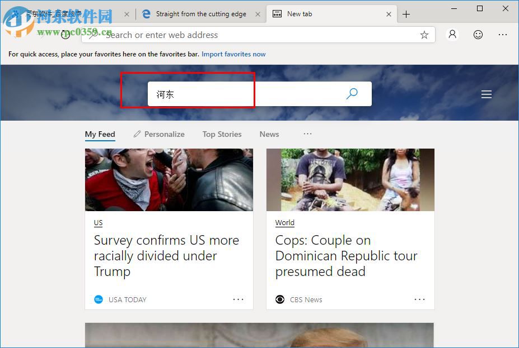Click the page reload icon
The height and width of the screenshot is (348, 519).
point(66,35)
